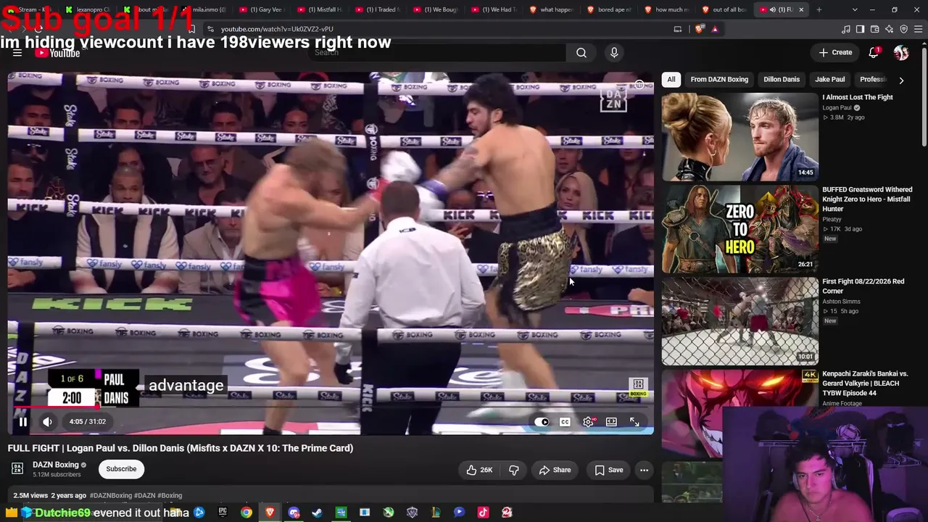Viewport: 928px width, 522px height.
Task: Open Google Chrome from the taskbar
Action: coord(246,513)
